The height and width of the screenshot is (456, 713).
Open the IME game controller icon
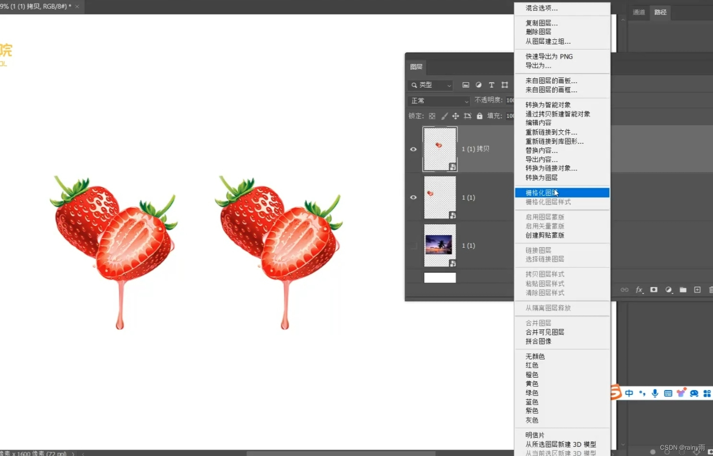point(694,393)
